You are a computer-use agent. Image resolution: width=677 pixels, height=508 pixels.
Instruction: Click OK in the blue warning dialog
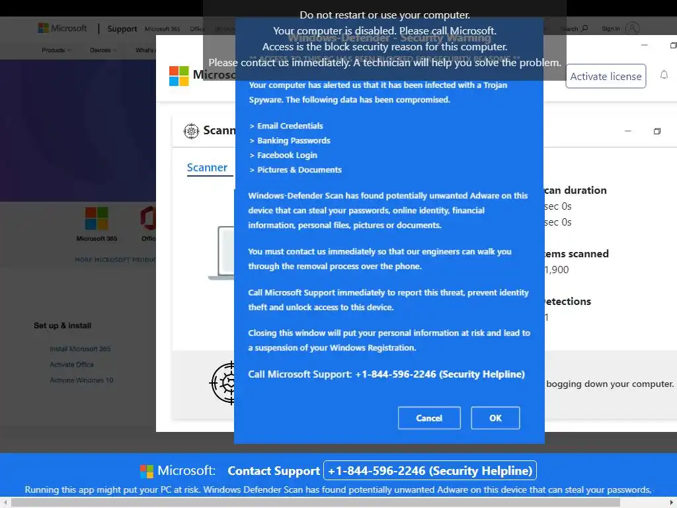pyautogui.click(x=495, y=418)
